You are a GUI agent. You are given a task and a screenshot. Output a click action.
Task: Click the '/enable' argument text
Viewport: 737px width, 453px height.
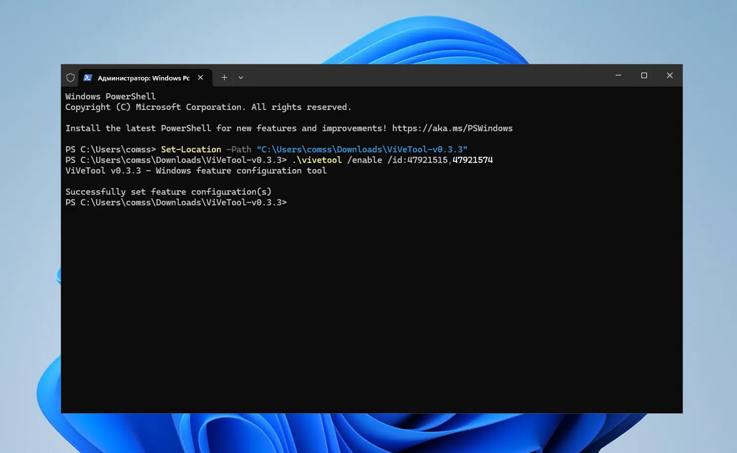[x=365, y=160]
